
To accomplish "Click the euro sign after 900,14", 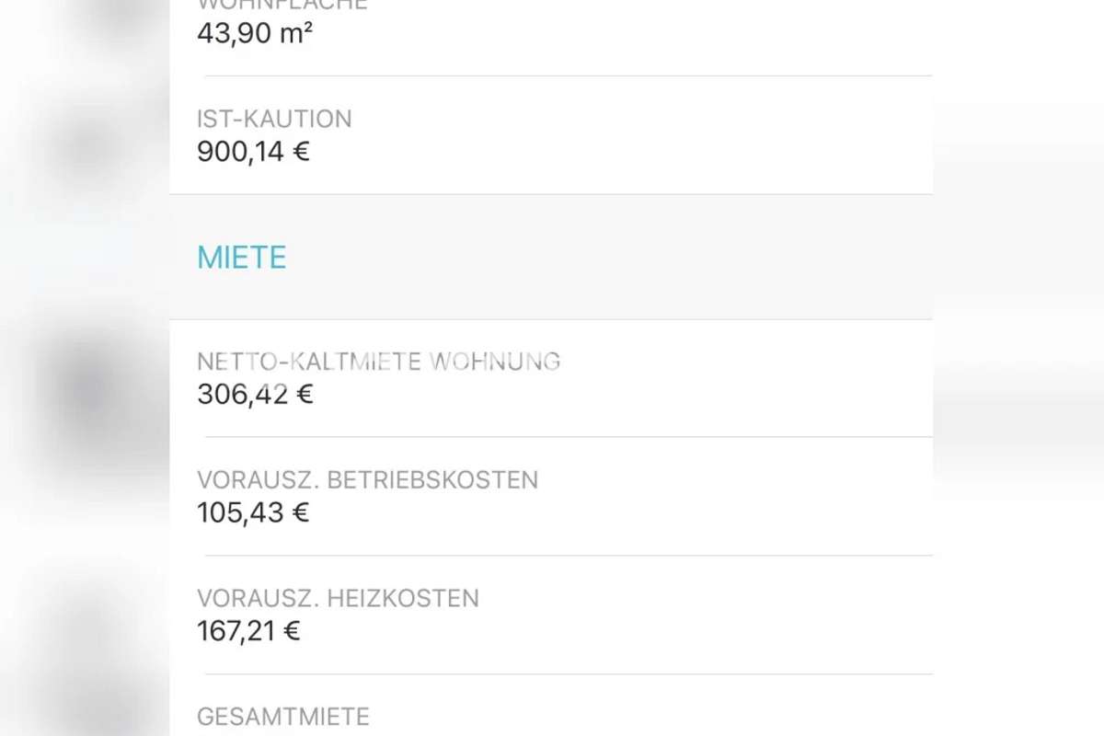I will [301, 152].
